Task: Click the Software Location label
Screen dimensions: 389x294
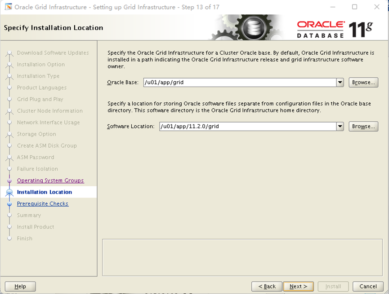Action: pos(131,126)
